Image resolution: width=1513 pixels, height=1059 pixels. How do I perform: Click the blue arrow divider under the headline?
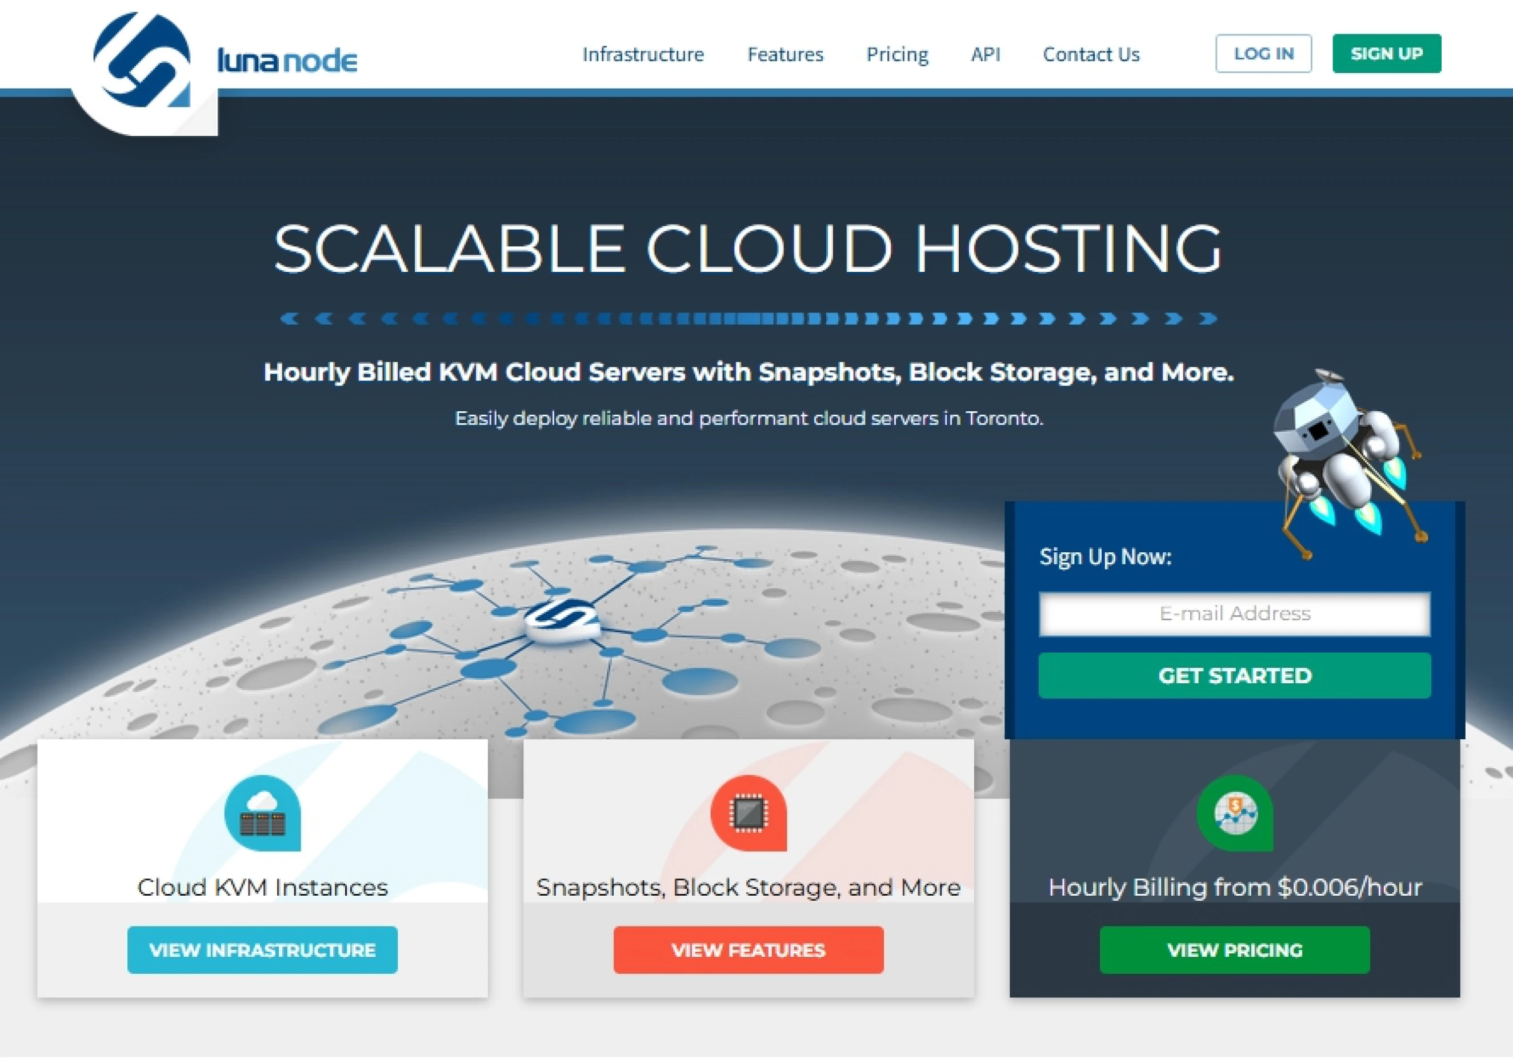[748, 319]
